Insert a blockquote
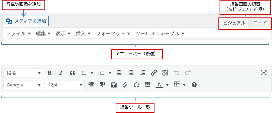 coord(72,73)
